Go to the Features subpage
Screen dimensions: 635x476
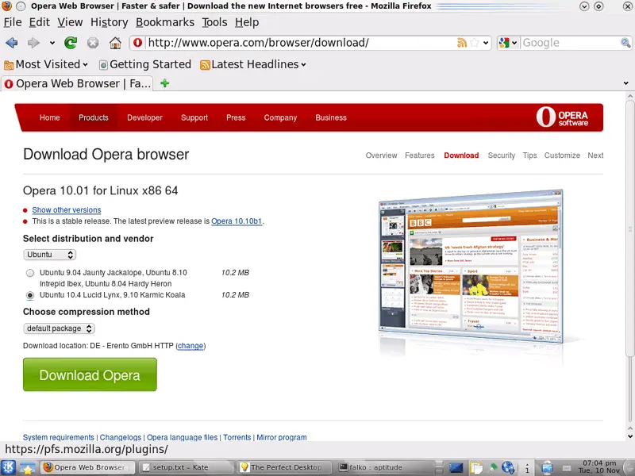coord(420,155)
